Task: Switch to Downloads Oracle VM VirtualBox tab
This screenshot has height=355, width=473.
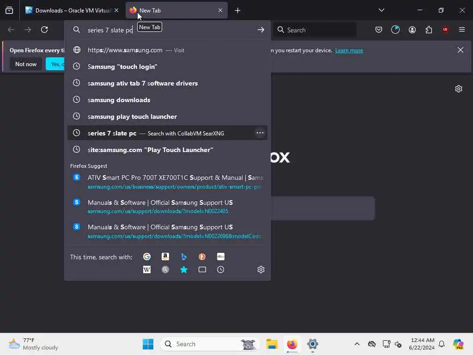Action: [72, 10]
